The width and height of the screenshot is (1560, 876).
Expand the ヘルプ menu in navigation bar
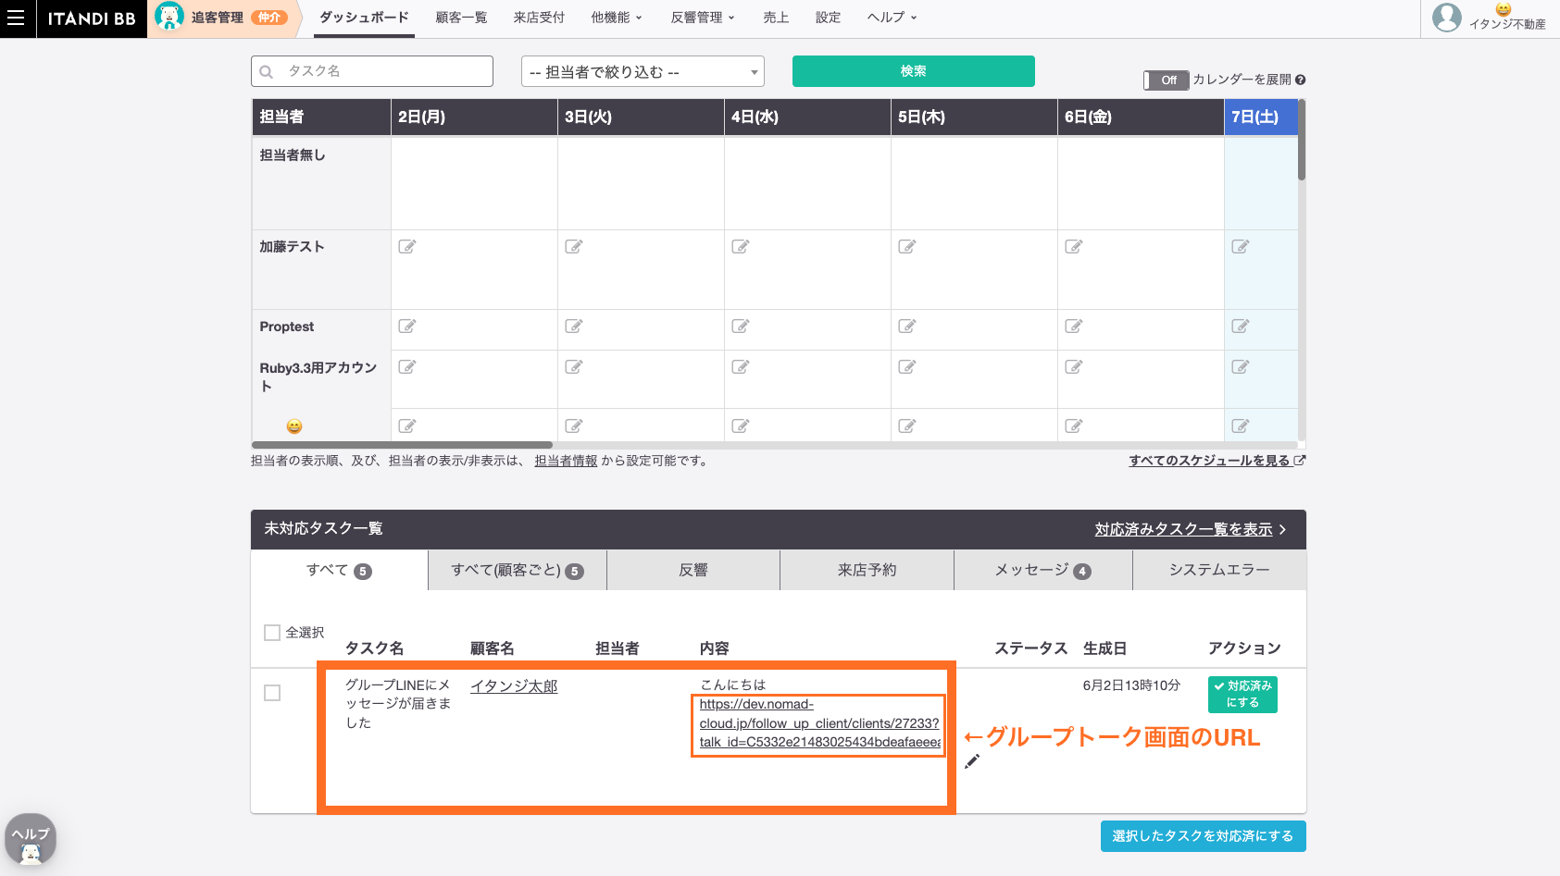(x=892, y=18)
